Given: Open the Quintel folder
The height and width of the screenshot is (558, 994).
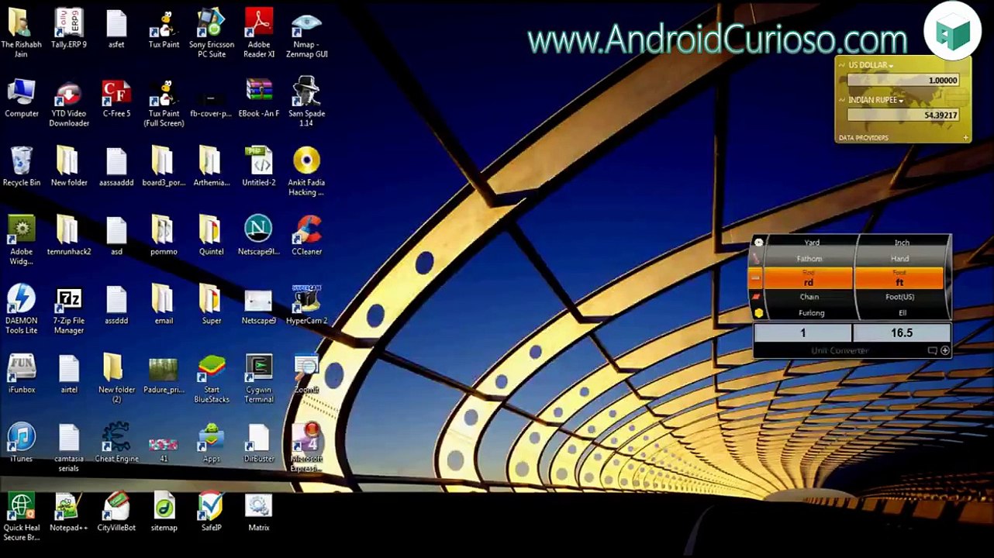Looking at the screenshot, I should tap(211, 236).
